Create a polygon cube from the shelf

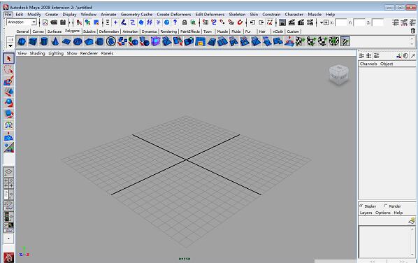pos(33,41)
